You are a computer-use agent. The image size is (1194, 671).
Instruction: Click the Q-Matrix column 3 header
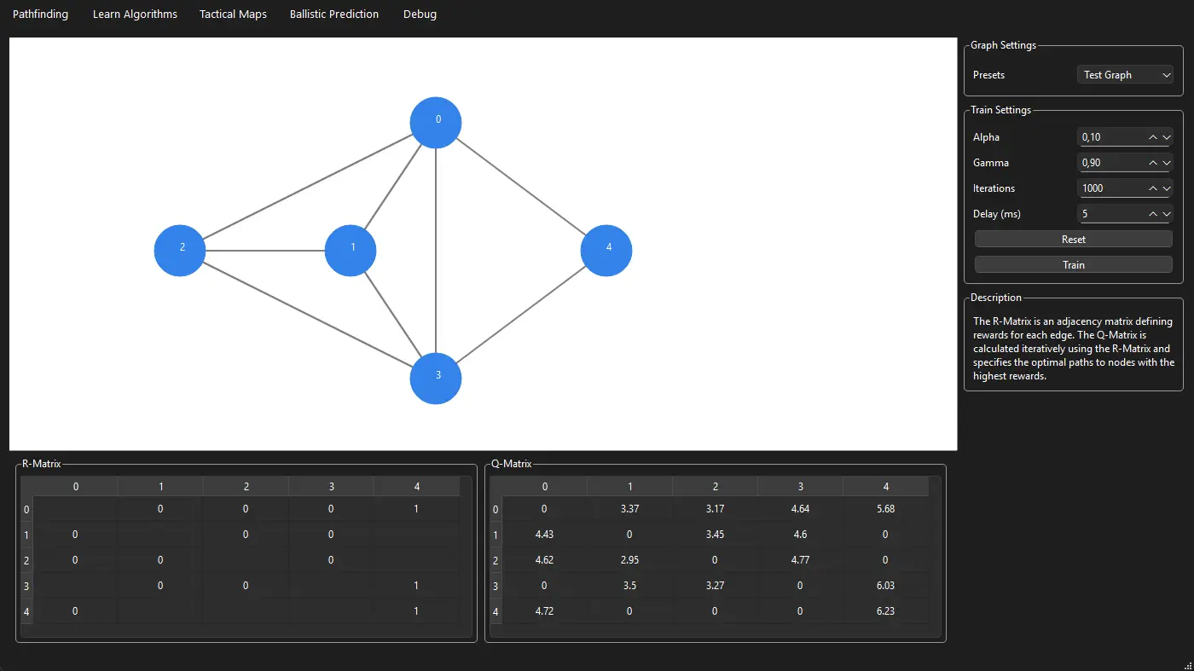800,487
